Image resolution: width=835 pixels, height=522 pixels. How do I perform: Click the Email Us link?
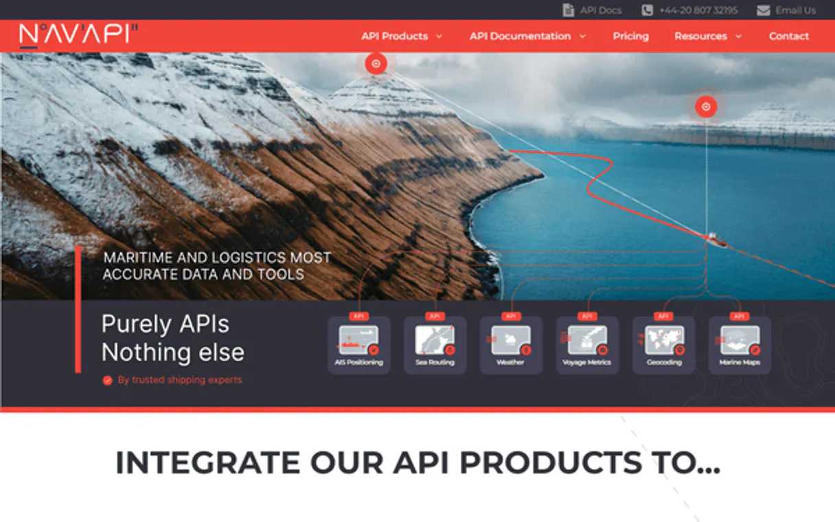795,10
